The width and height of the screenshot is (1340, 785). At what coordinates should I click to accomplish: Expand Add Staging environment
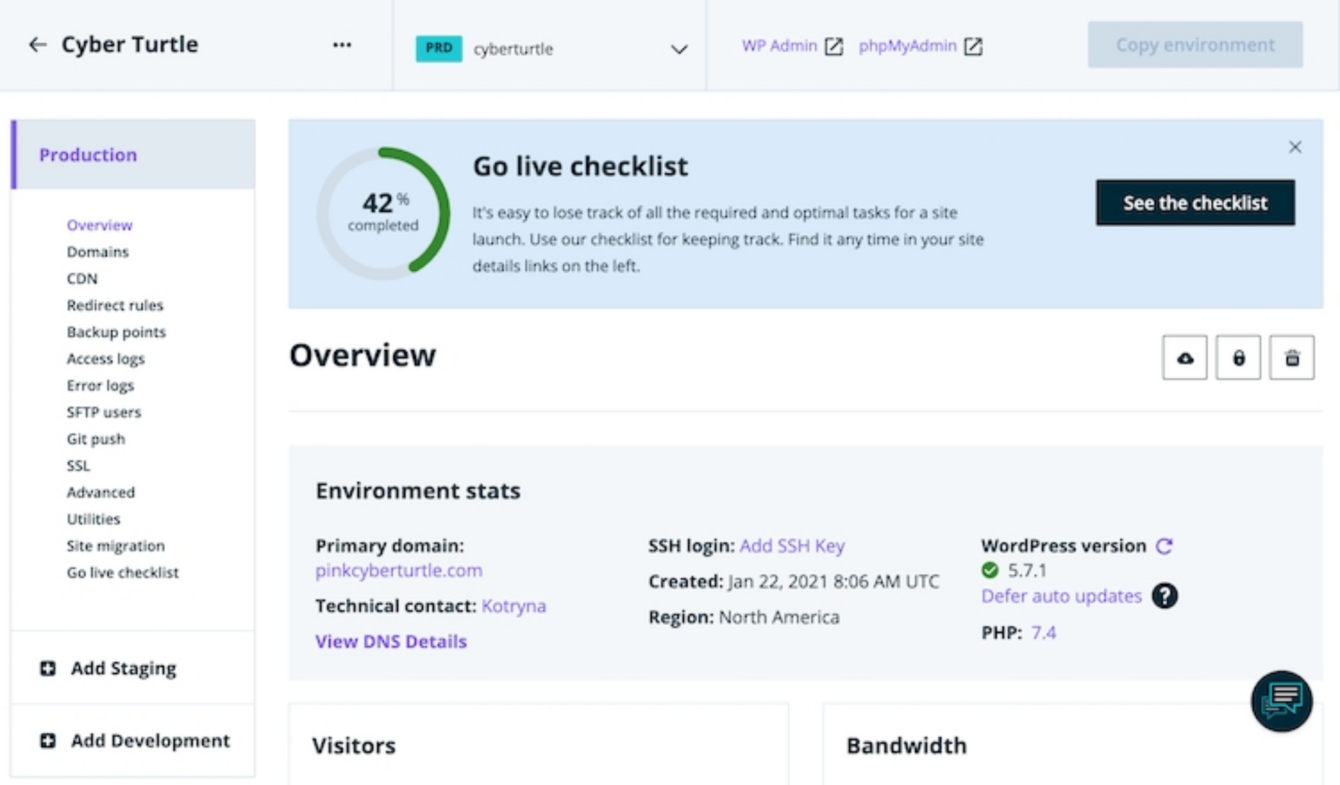(109, 668)
